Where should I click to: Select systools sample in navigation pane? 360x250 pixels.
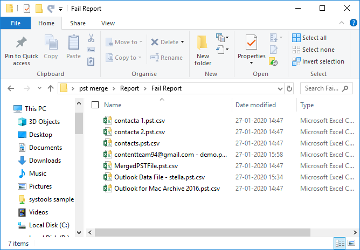[x=46, y=199]
